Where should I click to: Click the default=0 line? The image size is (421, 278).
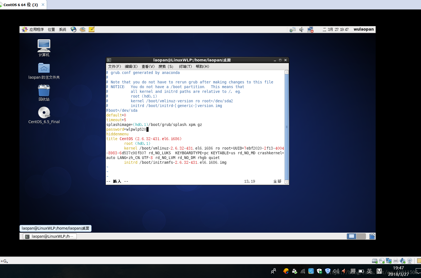point(116,115)
